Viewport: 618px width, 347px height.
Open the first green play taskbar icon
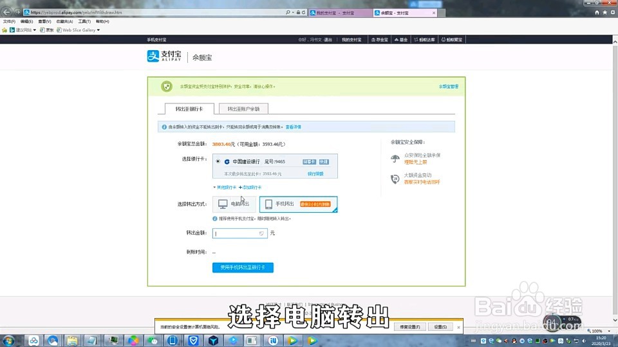pos(292,341)
